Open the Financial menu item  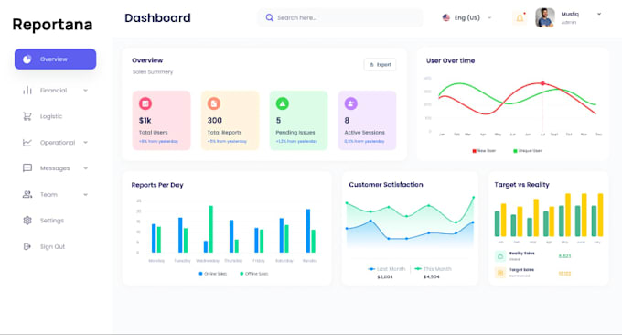(55, 91)
